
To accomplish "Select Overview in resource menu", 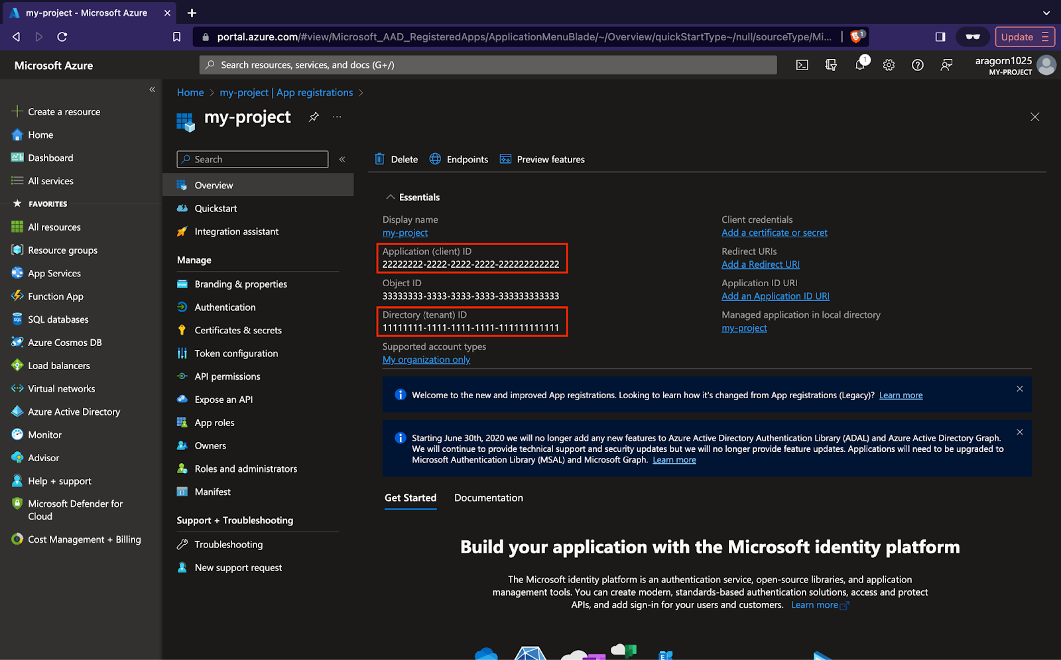I will [x=258, y=185].
